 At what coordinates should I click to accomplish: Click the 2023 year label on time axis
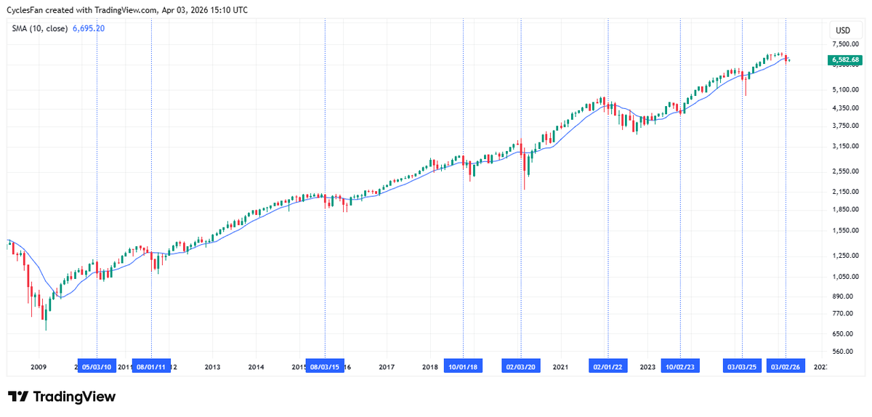click(647, 368)
